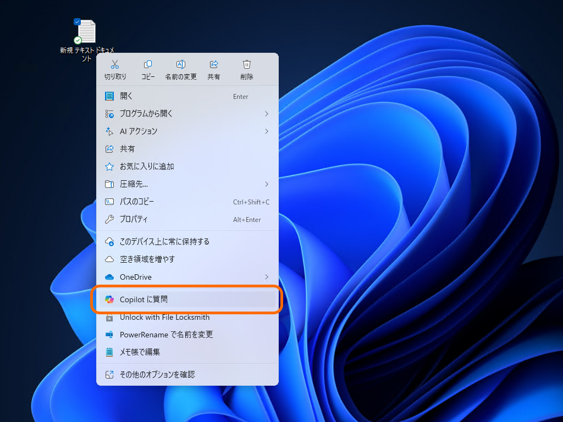Click パスのコピー to copy the file path
This screenshot has height=422, width=563.
click(x=143, y=202)
